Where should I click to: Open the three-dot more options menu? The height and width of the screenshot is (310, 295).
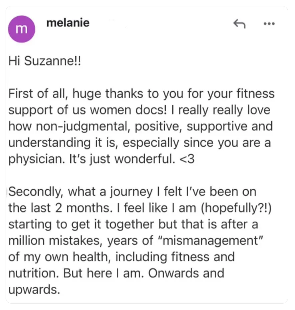[x=269, y=24]
